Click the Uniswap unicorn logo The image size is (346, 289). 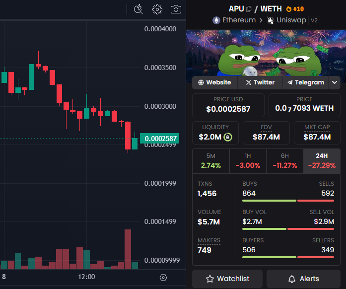coord(271,20)
